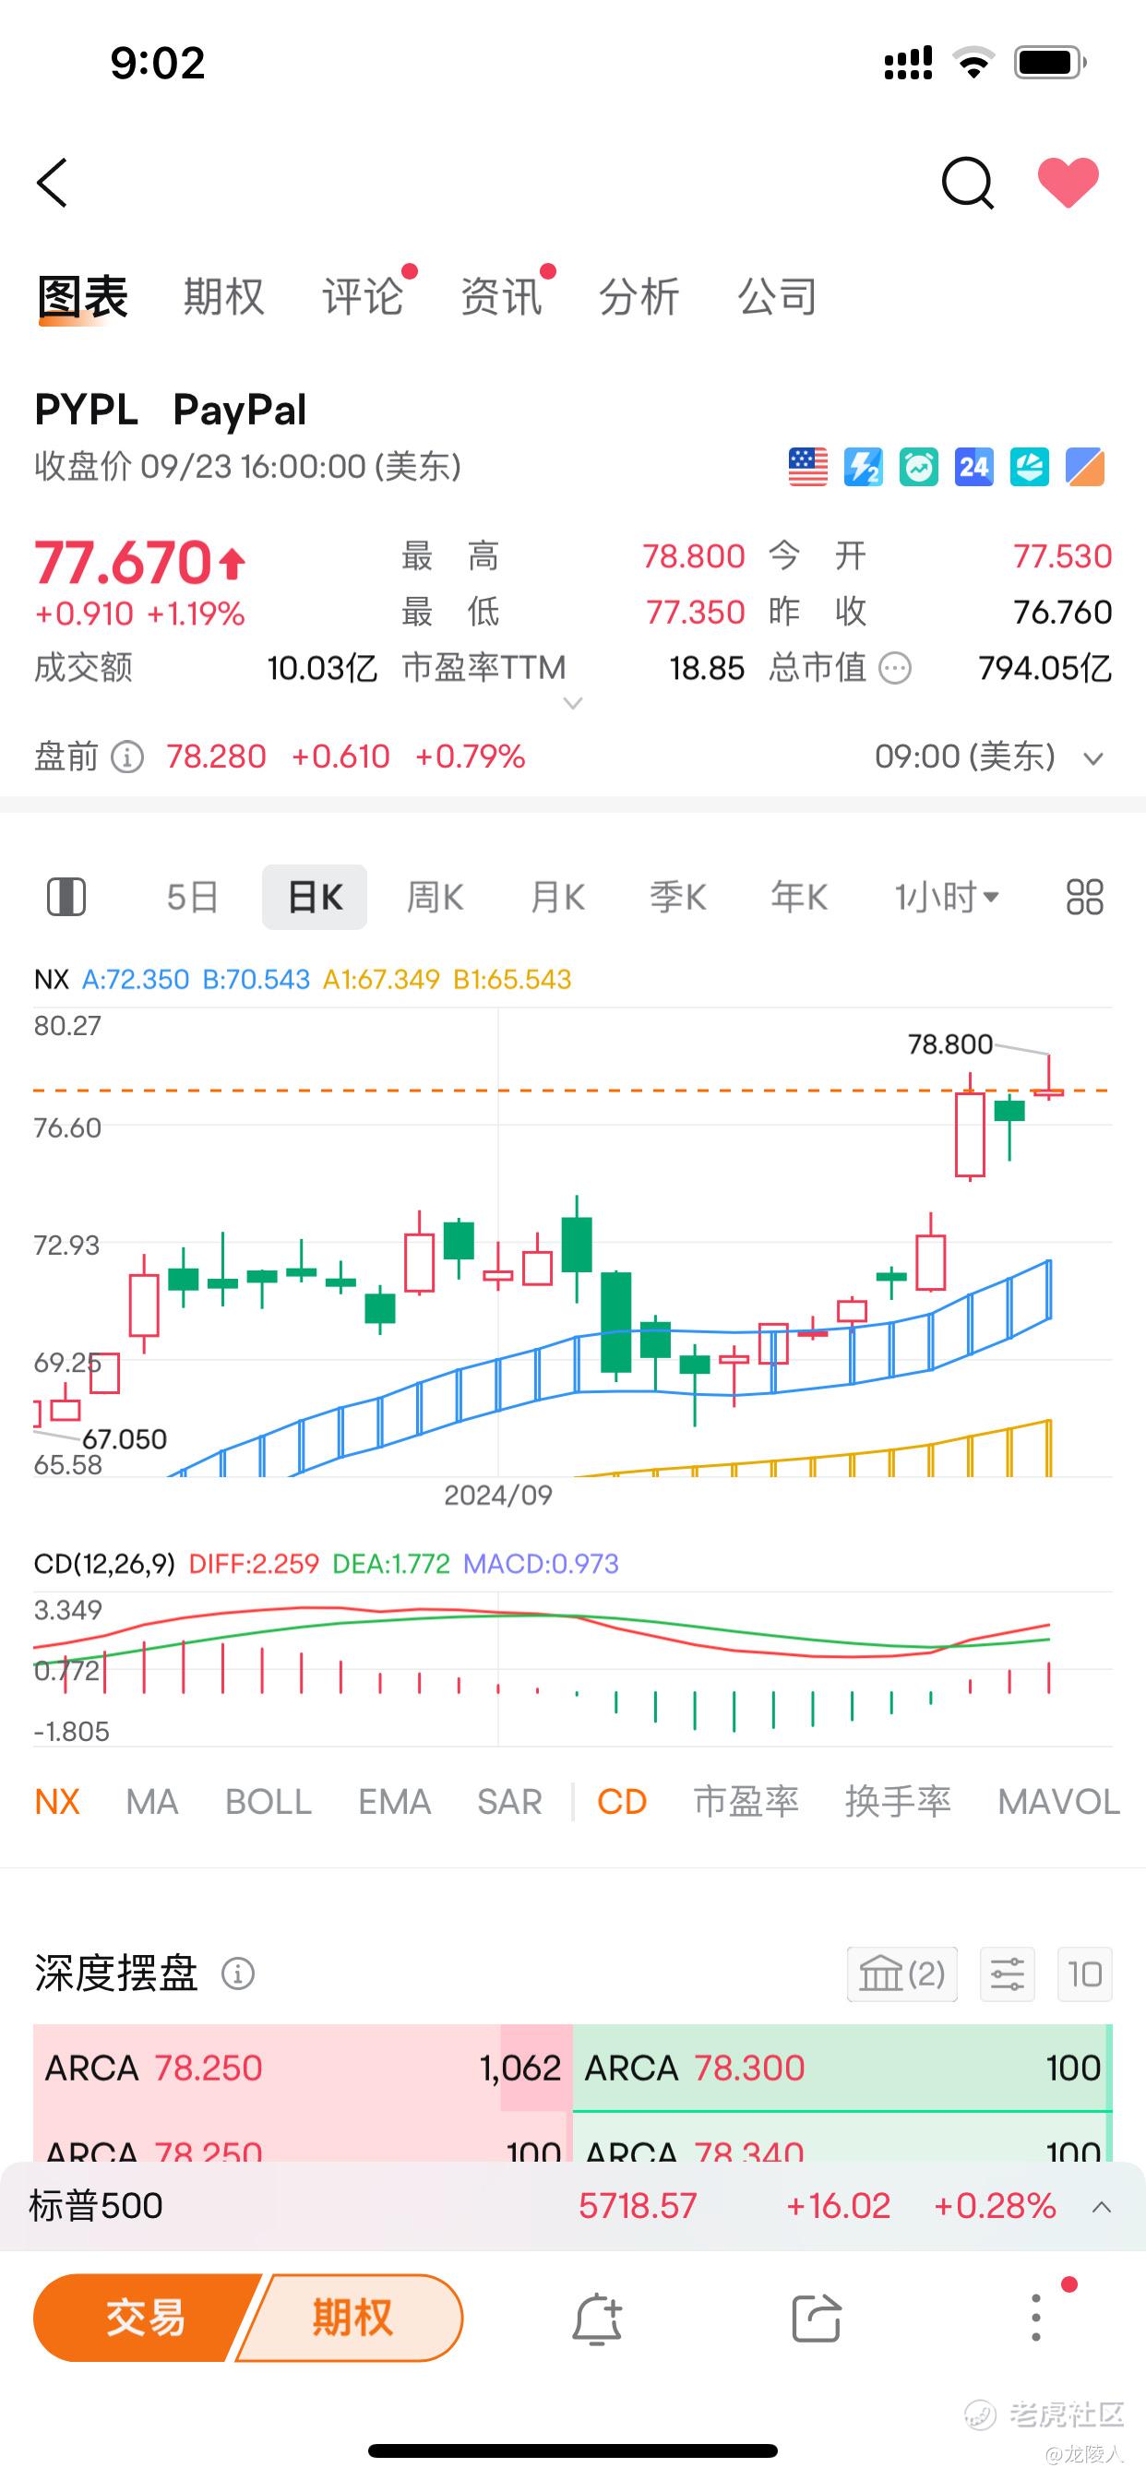Tap the share icon

coord(817,2319)
